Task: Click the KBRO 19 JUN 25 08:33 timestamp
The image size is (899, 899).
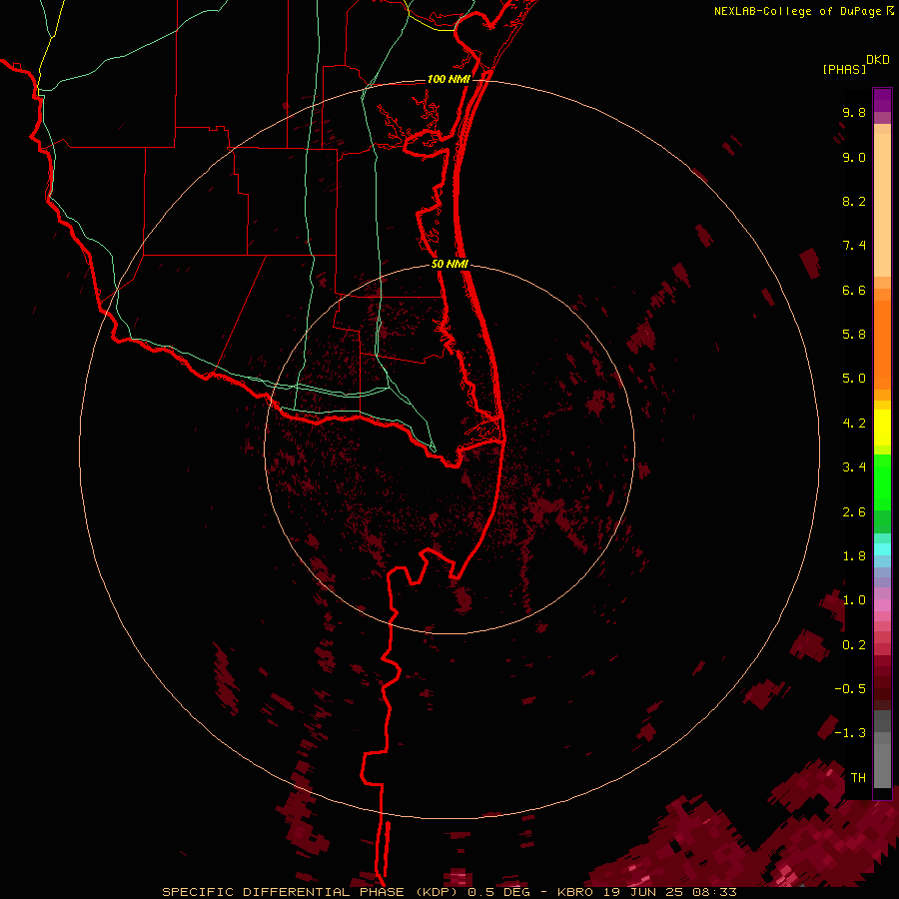Action: 646,892
